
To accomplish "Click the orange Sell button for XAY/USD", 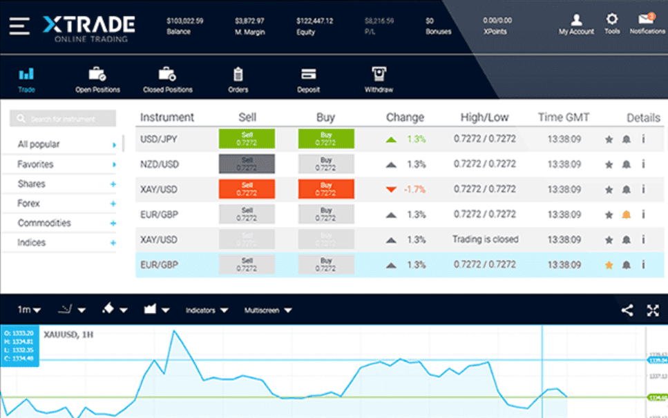I will 247,188.
